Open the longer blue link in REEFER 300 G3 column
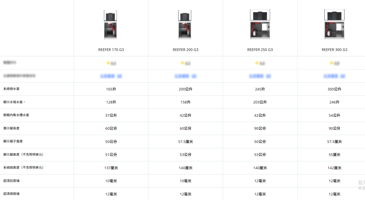365x200 pixels. click(331, 76)
